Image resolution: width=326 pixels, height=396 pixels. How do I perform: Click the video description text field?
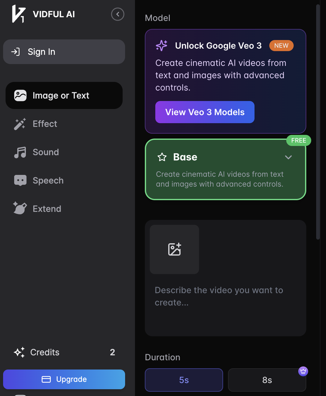(x=225, y=302)
